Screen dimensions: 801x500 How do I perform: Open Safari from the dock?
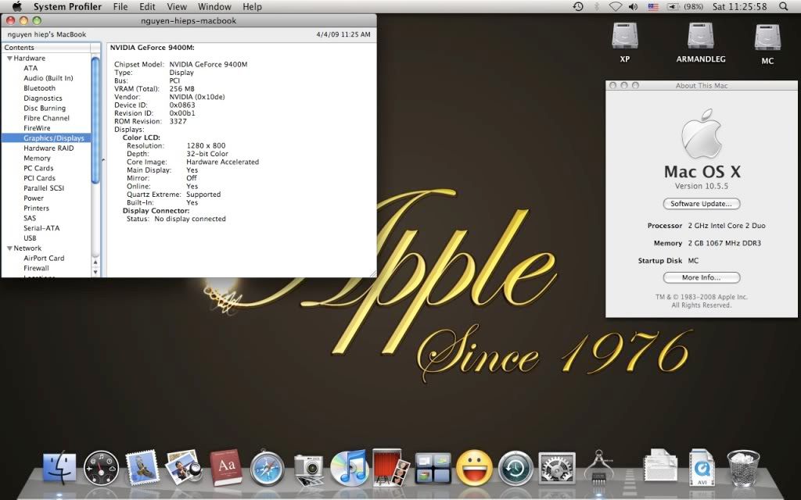click(x=268, y=469)
